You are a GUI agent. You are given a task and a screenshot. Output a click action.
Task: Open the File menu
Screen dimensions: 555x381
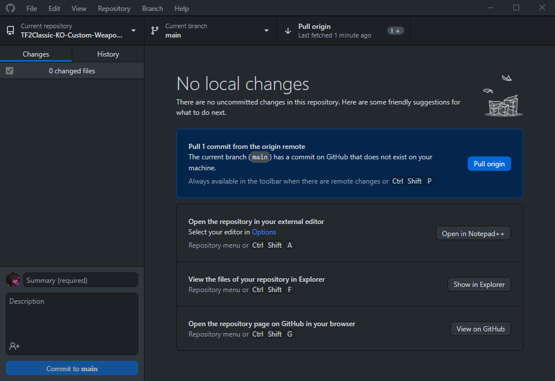pos(32,8)
